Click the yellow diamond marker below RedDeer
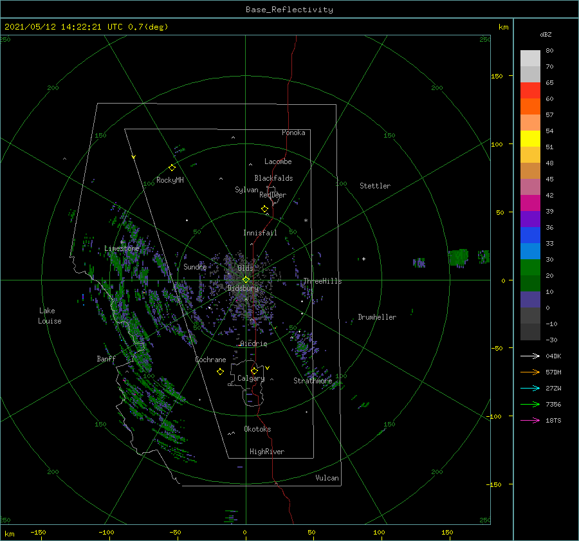 pyautogui.click(x=265, y=209)
